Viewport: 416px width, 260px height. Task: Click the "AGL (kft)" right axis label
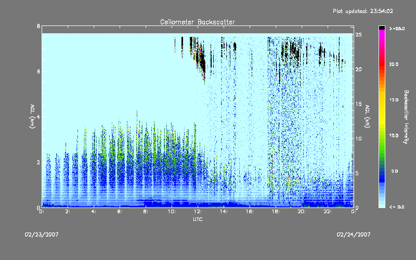pyautogui.click(x=367, y=116)
